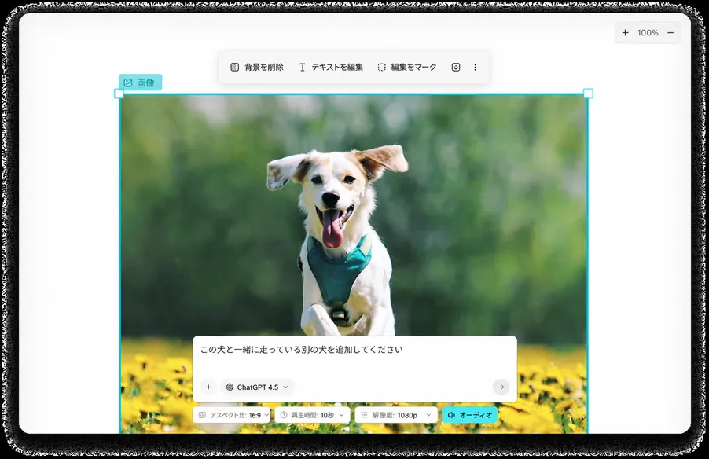The height and width of the screenshot is (459, 709).
Task: Zoom out with the minus icon
Action: click(670, 32)
